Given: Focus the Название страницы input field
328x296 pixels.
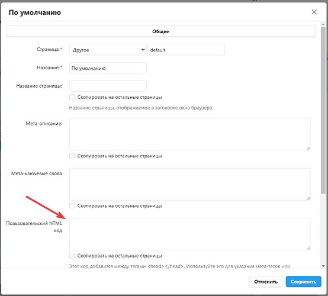Looking at the screenshot, I should click(x=108, y=86).
